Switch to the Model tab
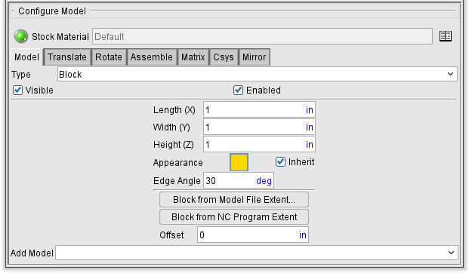The image size is (469, 273). (26, 57)
